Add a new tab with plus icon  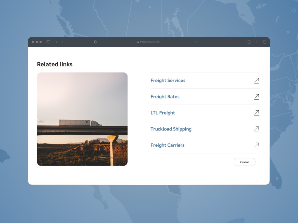click(257, 42)
